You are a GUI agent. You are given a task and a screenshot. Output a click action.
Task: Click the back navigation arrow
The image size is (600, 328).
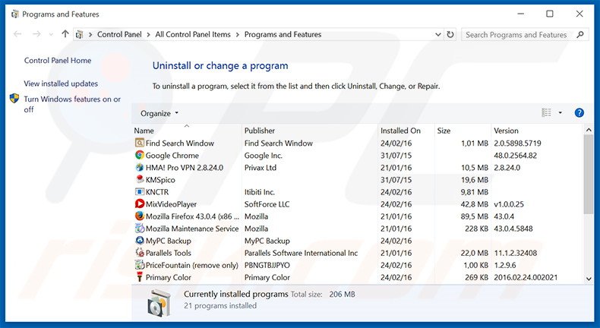pos(17,34)
